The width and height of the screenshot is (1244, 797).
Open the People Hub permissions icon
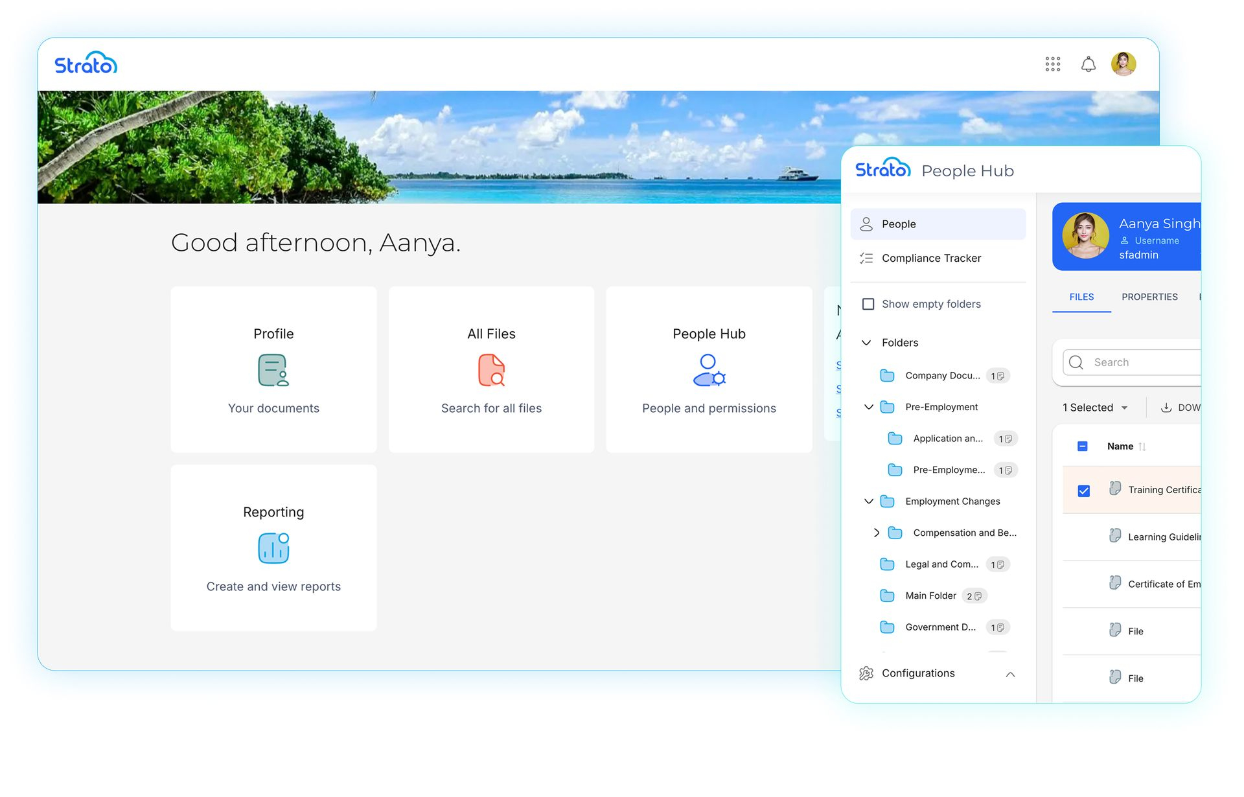pyautogui.click(x=709, y=370)
